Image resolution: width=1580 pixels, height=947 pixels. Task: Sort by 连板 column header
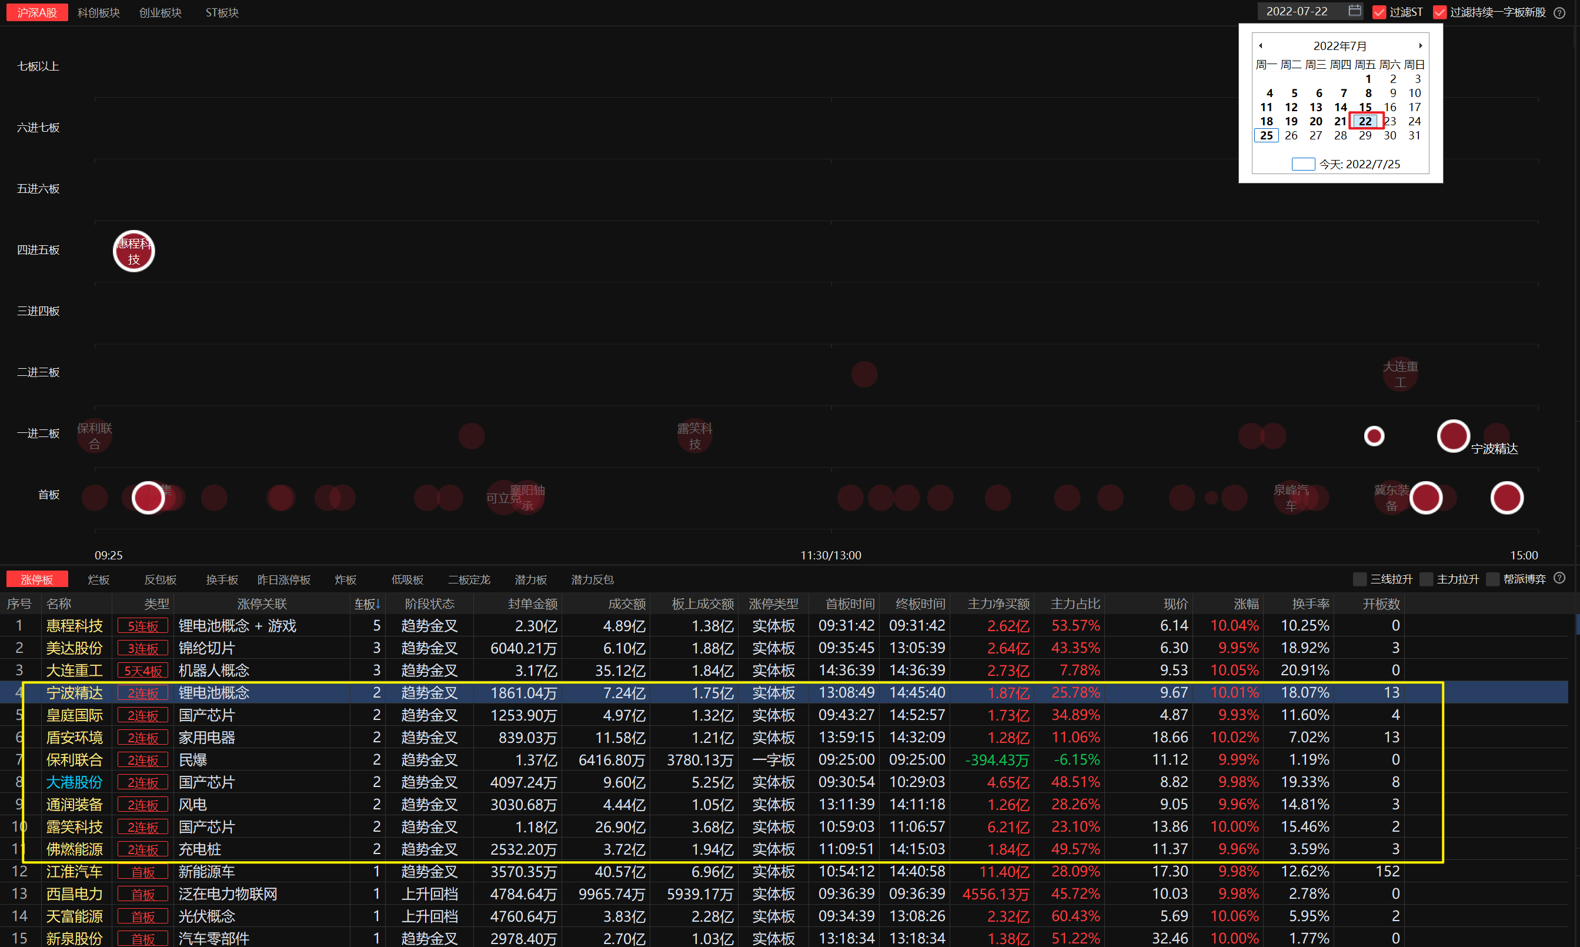click(x=368, y=603)
